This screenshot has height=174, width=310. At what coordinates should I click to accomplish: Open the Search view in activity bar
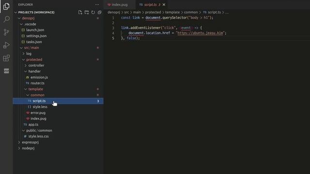coord(6,19)
